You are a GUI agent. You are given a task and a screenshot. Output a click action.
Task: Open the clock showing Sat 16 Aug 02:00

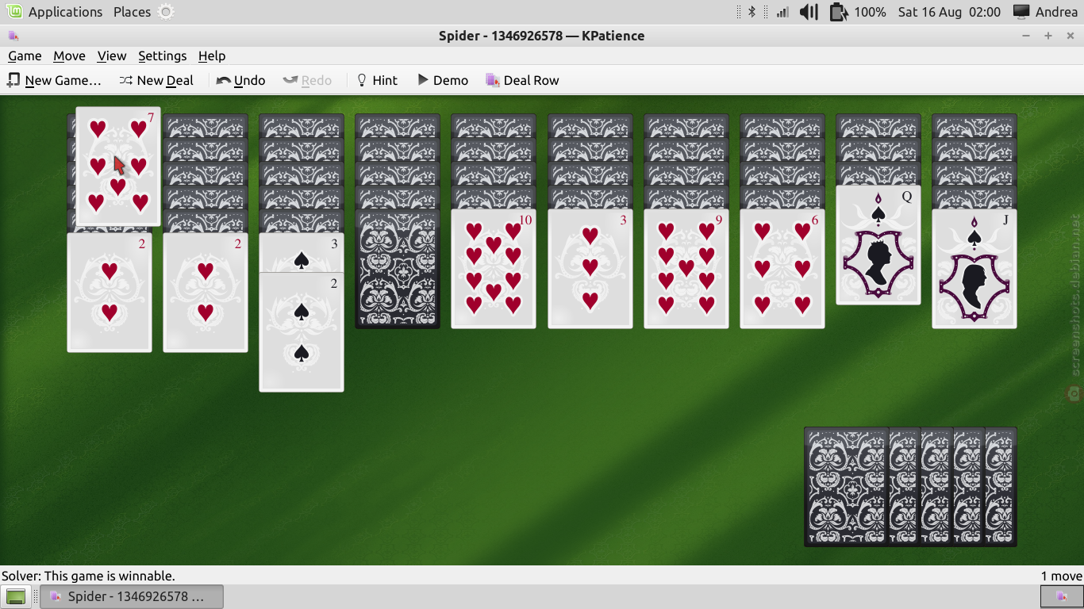[949, 12]
